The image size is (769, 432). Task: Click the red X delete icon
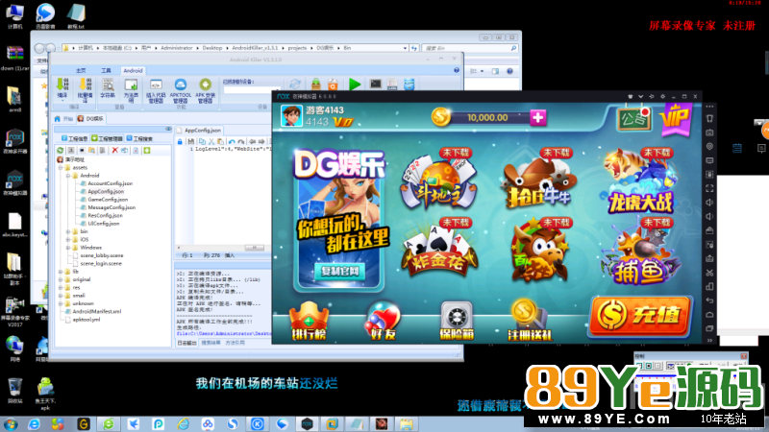114,151
